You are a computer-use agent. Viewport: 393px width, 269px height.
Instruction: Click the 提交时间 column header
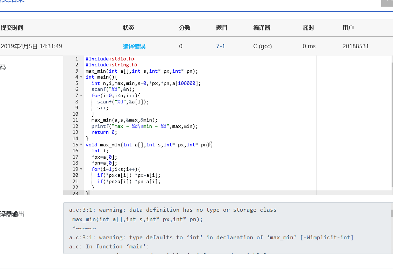(12, 28)
